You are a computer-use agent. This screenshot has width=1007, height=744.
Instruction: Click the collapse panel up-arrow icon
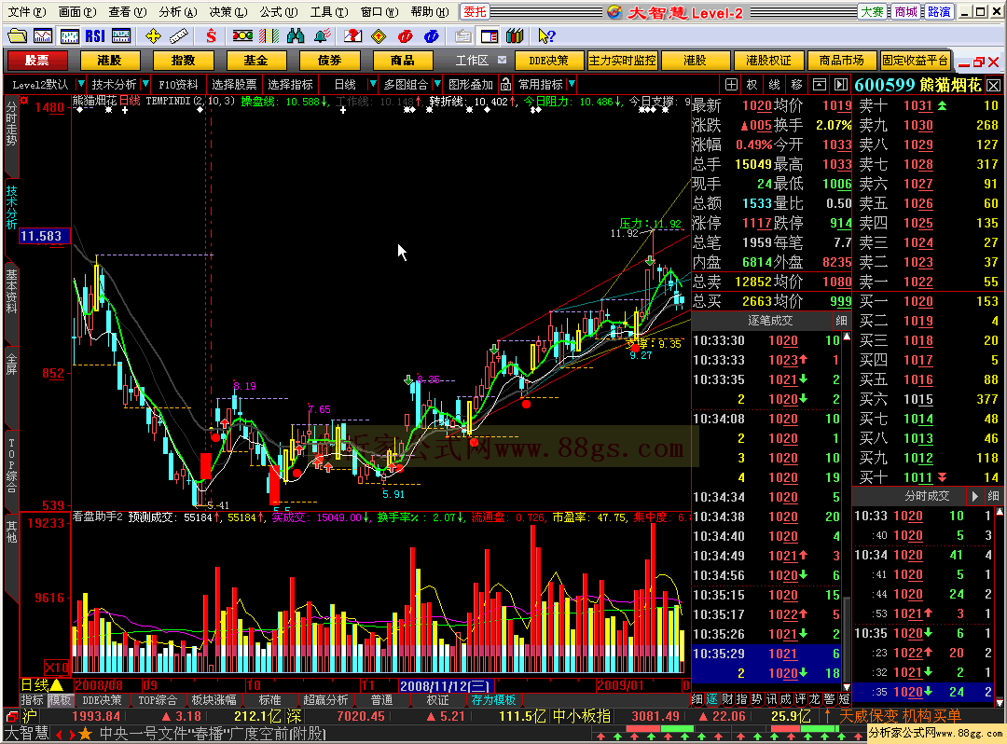[820, 84]
